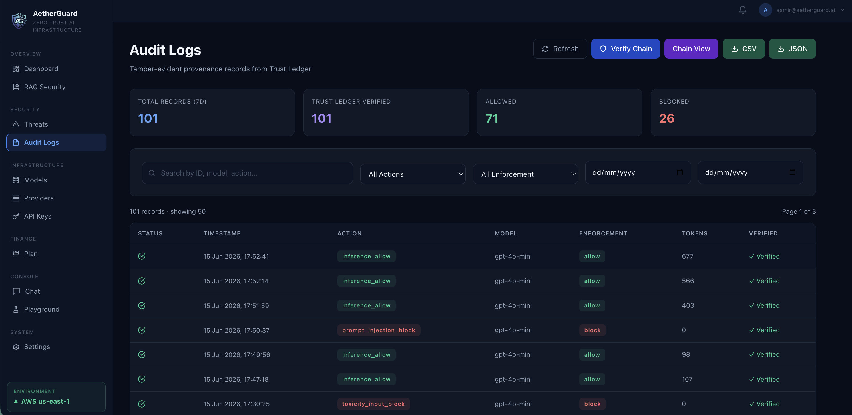Click the Settings gear icon
Viewport: 852px width, 415px height.
click(x=16, y=347)
